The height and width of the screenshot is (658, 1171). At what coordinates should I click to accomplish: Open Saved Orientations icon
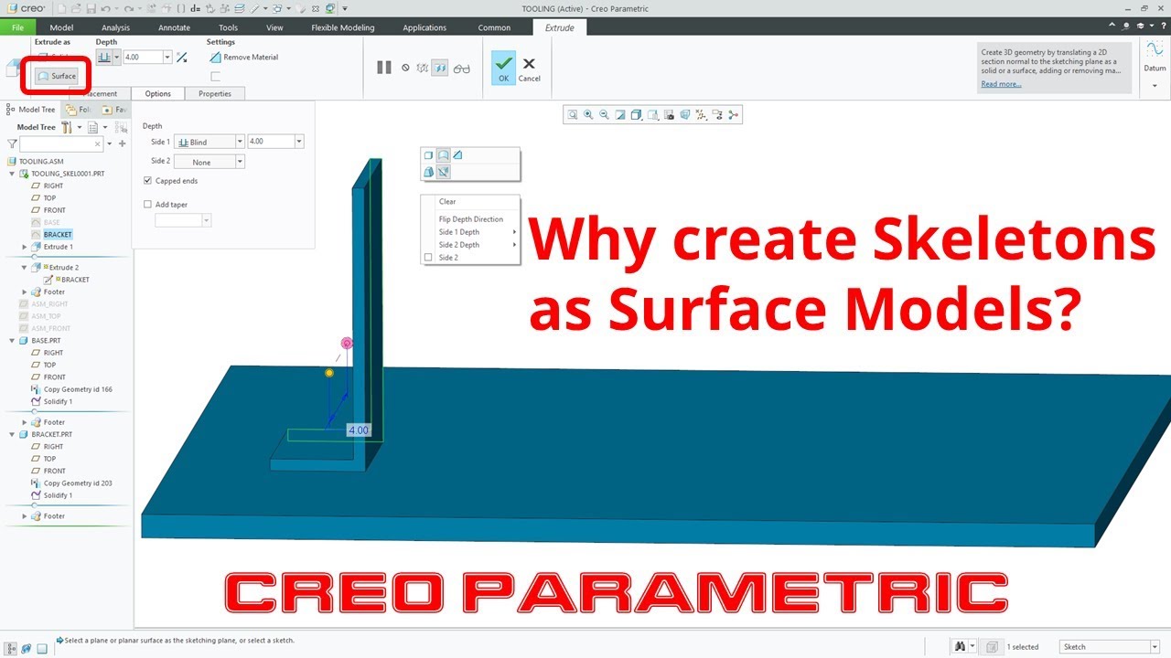[x=652, y=115]
